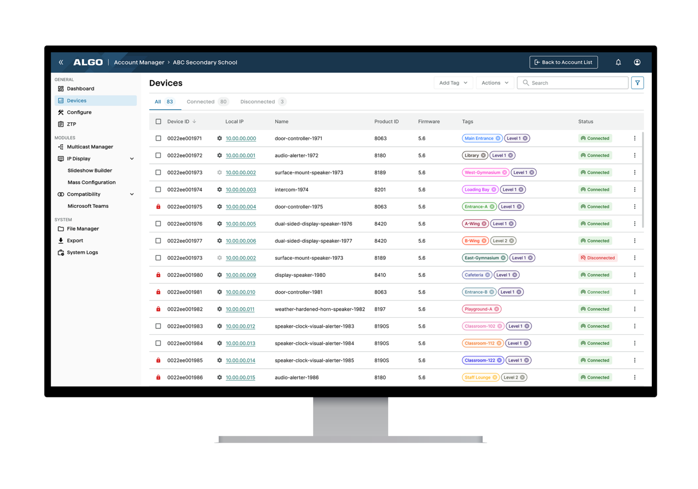
Task: Open IP link 10.00.00.003
Action: click(x=241, y=190)
